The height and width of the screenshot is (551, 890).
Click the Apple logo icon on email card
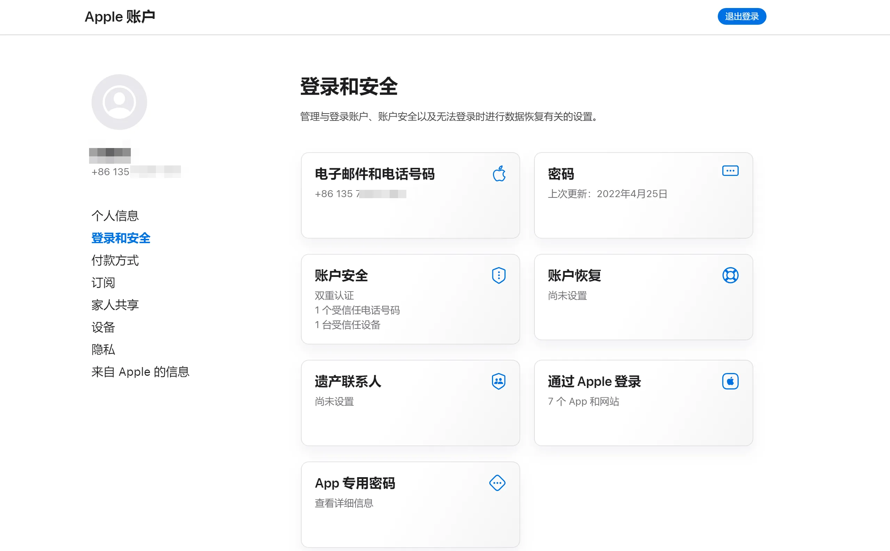tap(499, 173)
